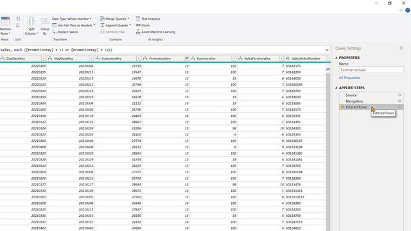Launch Text Analytics AI insight

click(148, 19)
